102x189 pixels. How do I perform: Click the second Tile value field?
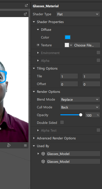click(91, 76)
